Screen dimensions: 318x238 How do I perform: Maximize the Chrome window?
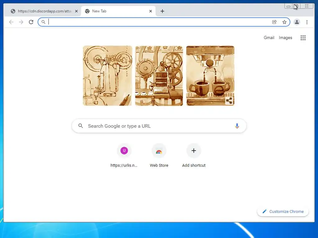tap(296, 6)
